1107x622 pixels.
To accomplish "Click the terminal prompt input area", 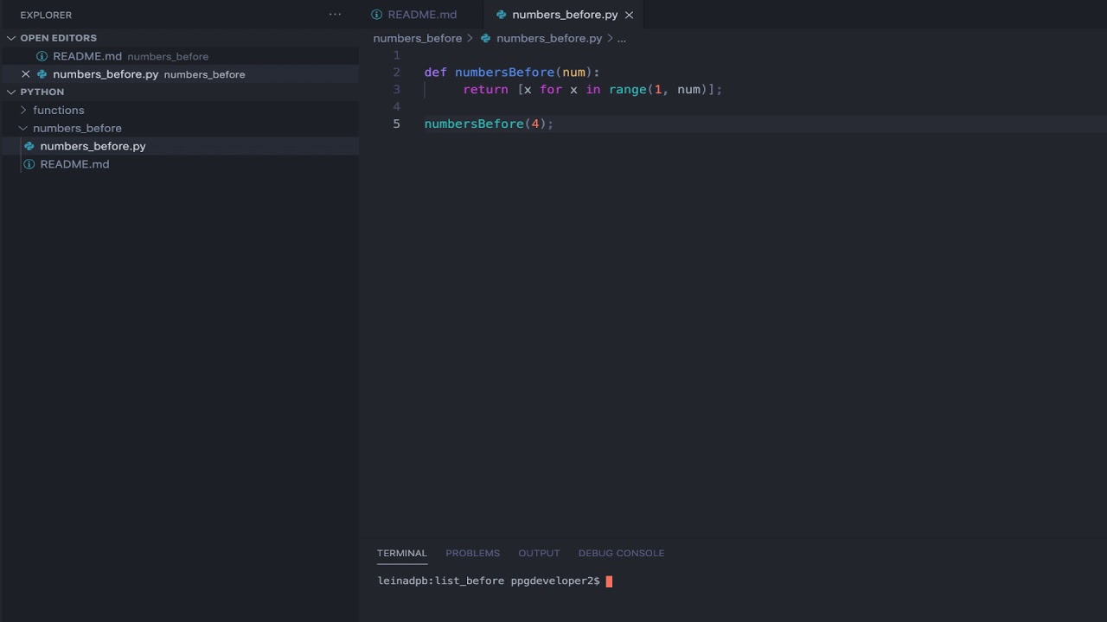I will click(609, 581).
